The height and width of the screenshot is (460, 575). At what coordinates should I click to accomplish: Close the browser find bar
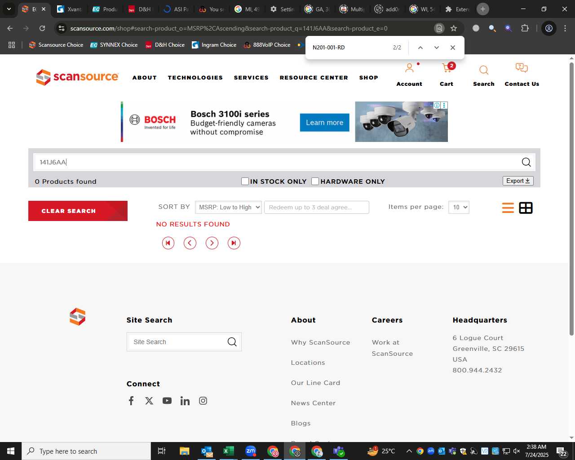point(453,48)
